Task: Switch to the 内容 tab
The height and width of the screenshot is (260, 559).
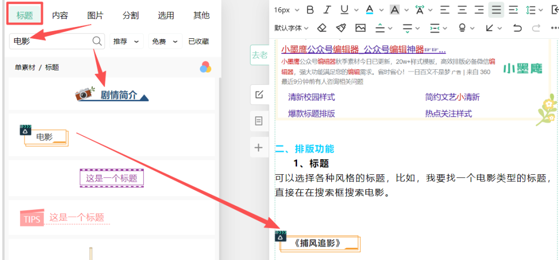Action: (x=60, y=15)
